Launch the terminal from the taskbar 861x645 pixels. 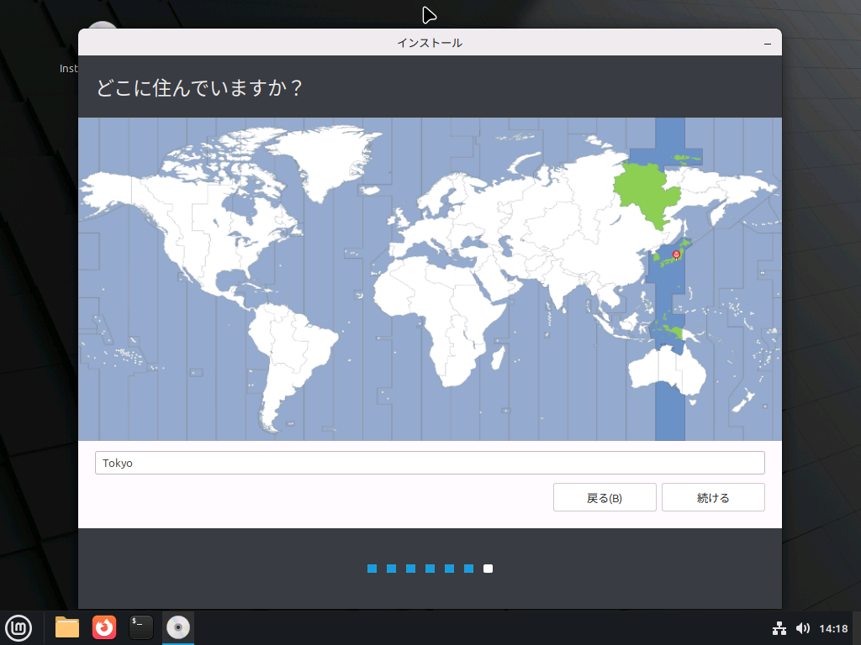click(x=140, y=627)
